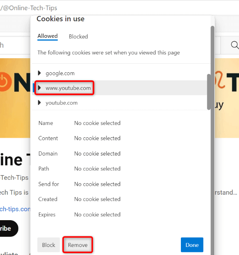Click the dialog's outer vertical scrollbar
The height and width of the screenshot is (255, 239).
(x=213, y=140)
